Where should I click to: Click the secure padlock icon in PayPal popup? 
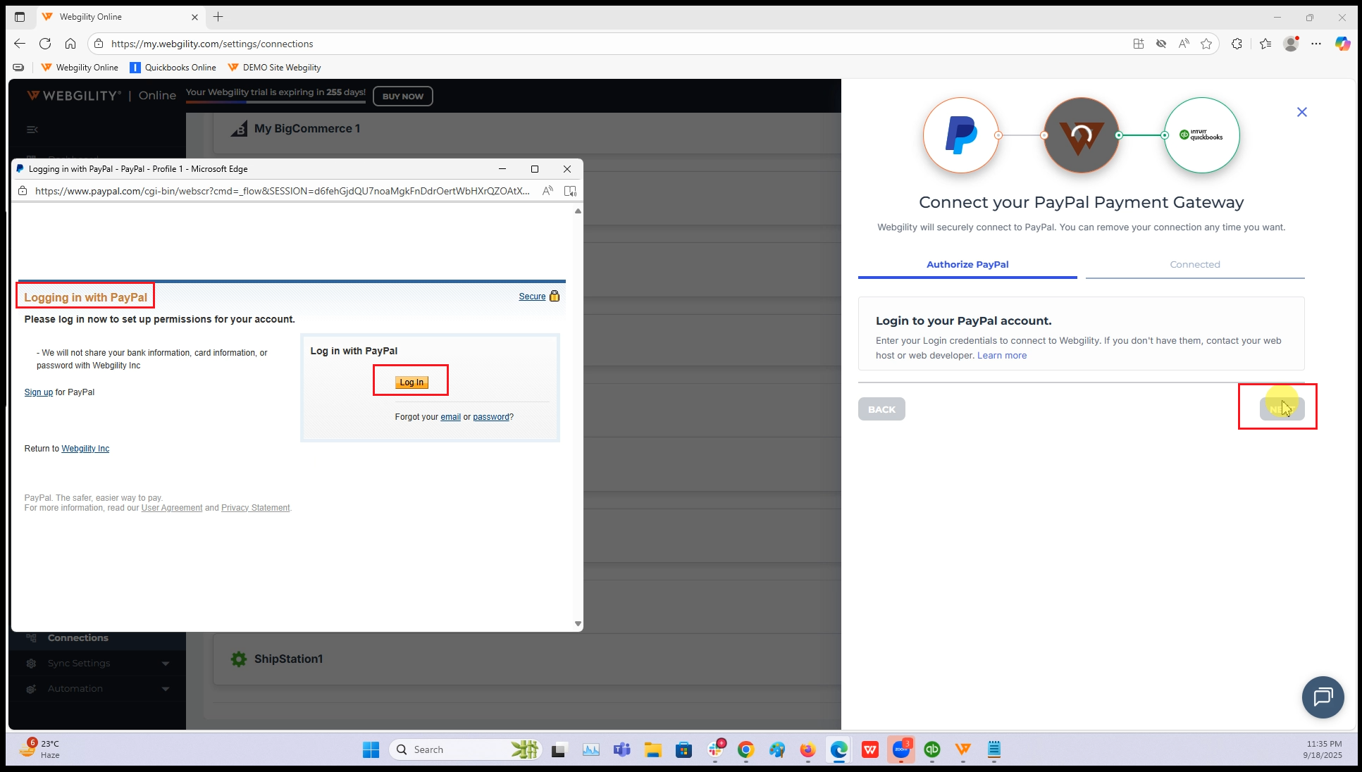click(x=555, y=296)
